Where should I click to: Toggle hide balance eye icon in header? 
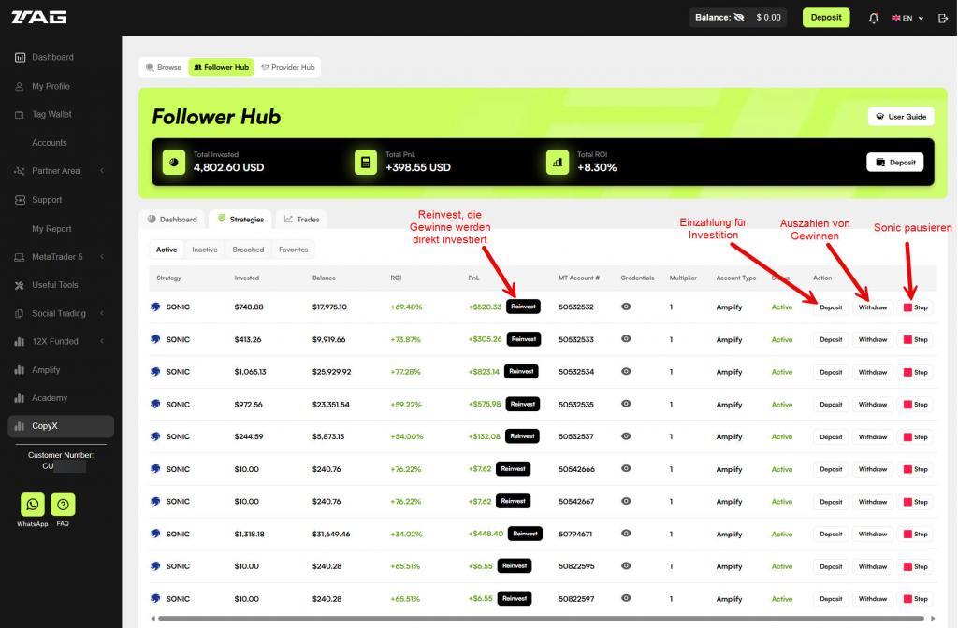tap(739, 18)
